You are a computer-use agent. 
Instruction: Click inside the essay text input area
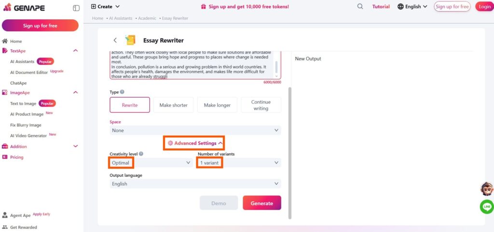tap(192, 64)
